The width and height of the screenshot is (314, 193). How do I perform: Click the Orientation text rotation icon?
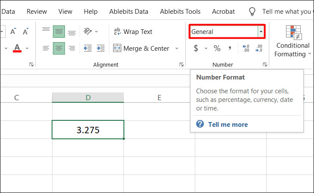[87, 31]
